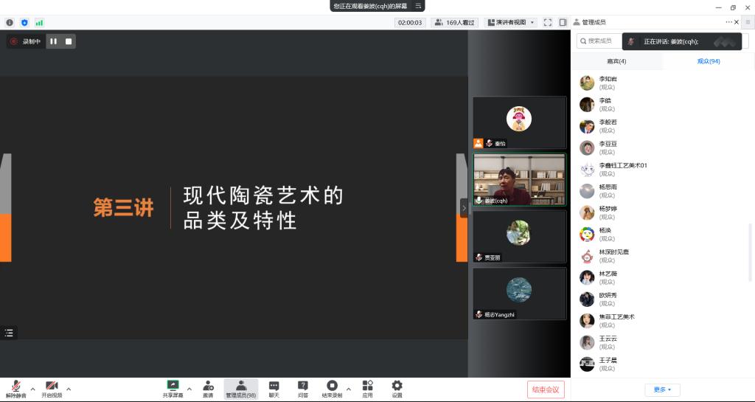Click the 管理成员(98) button in the toolbar
755x402 pixels.
coord(240,388)
